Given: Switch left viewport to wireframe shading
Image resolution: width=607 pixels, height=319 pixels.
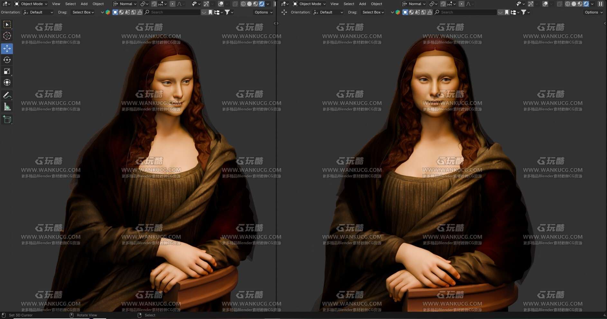Looking at the screenshot, I should [x=243, y=4].
